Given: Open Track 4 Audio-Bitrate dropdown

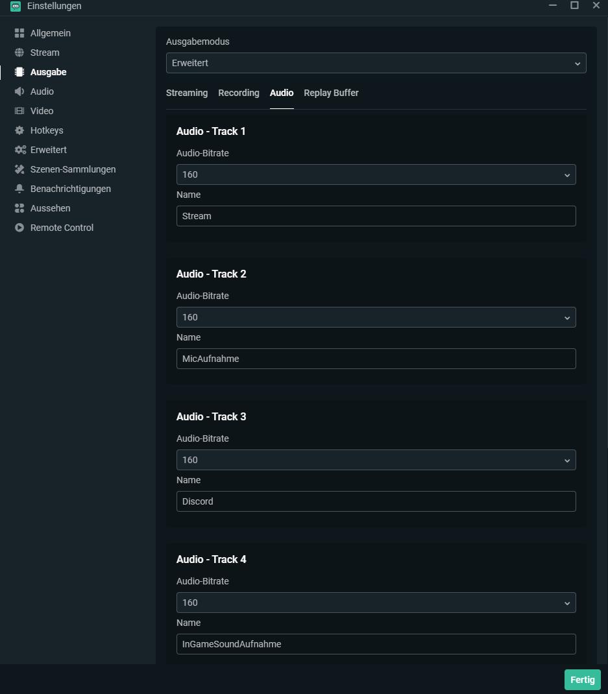Looking at the screenshot, I should tap(376, 603).
